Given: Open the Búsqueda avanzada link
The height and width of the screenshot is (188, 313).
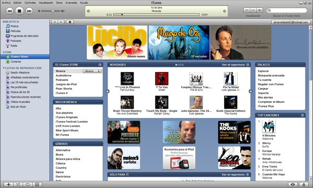Looking at the screenshot, I should [271, 76].
